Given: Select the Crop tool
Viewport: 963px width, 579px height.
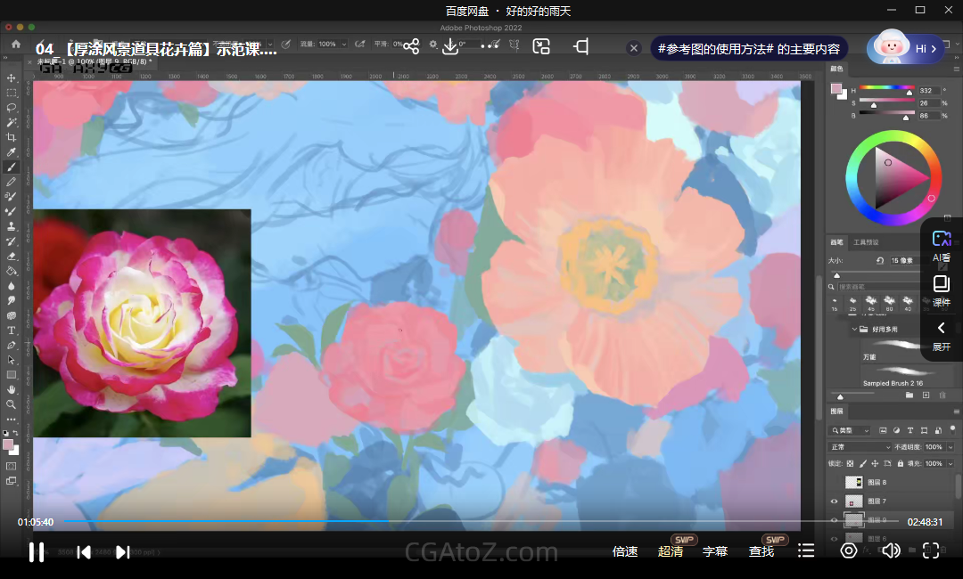Looking at the screenshot, I should (x=12, y=137).
